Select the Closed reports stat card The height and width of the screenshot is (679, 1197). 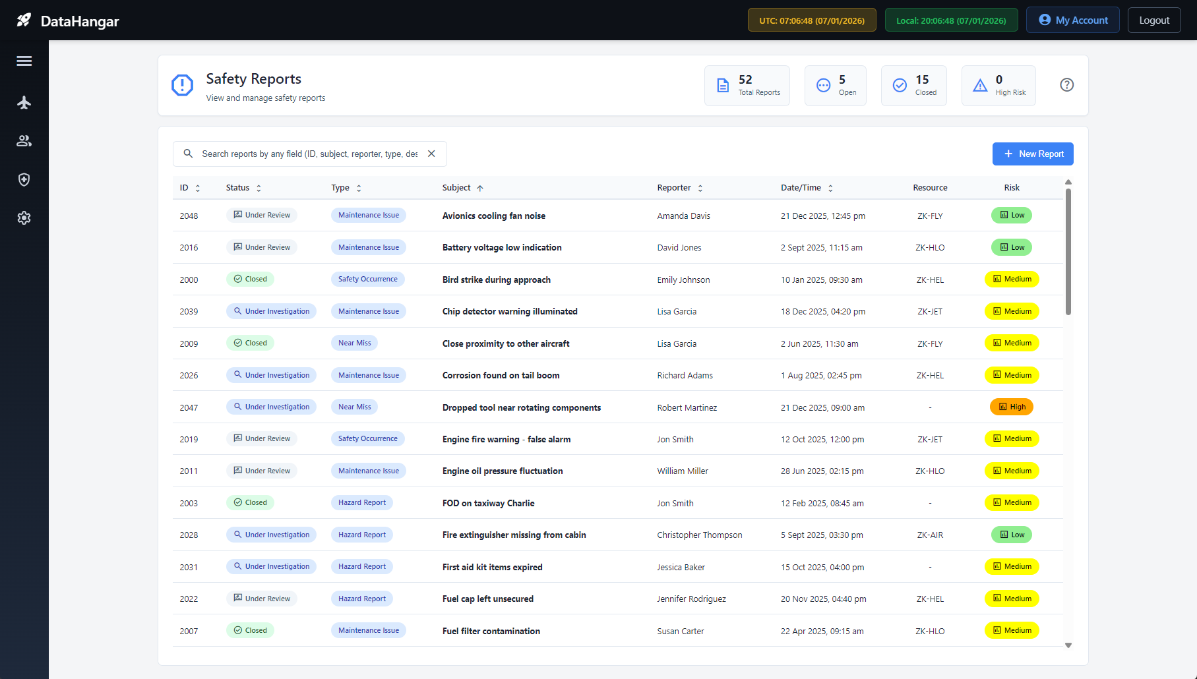[x=913, y=86]
